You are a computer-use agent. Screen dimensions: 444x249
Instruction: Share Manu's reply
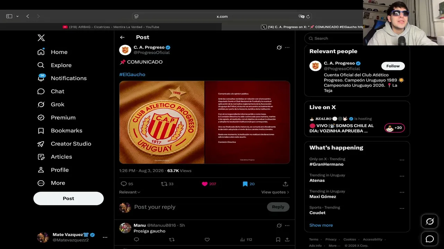point(287,239)
